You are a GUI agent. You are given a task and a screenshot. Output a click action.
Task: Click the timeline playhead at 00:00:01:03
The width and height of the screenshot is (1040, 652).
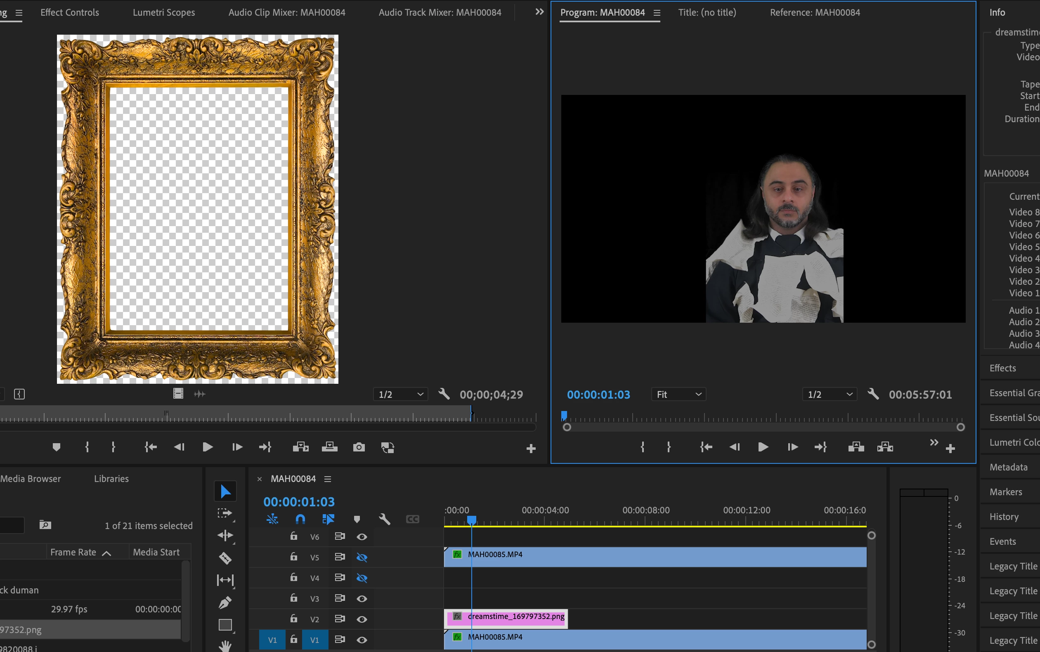pyautogui.click(x=472, y=520)
